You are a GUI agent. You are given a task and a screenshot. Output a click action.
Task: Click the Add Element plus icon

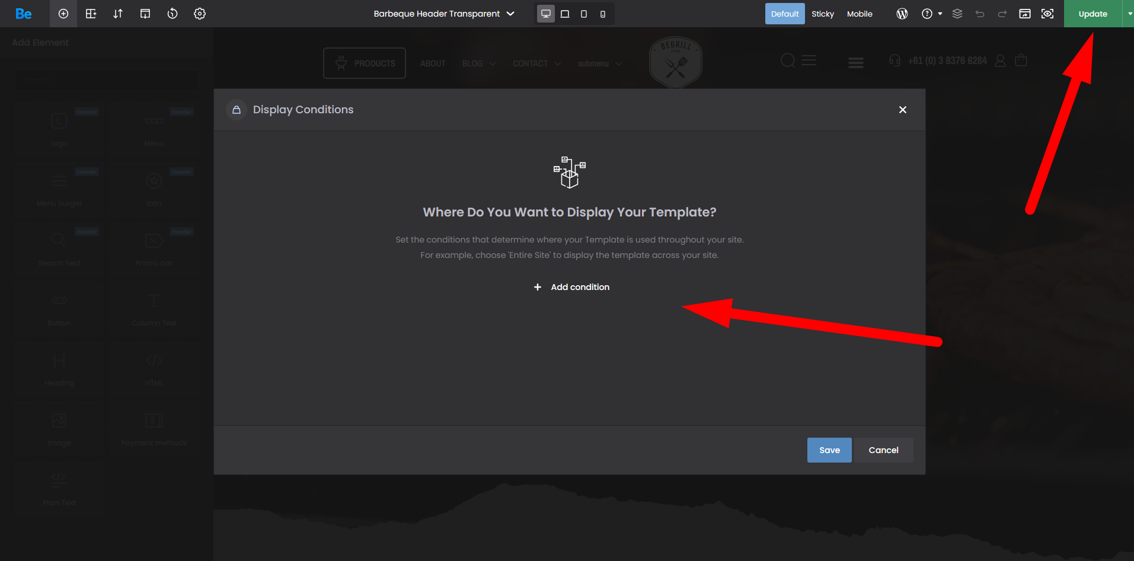point(63,14)
